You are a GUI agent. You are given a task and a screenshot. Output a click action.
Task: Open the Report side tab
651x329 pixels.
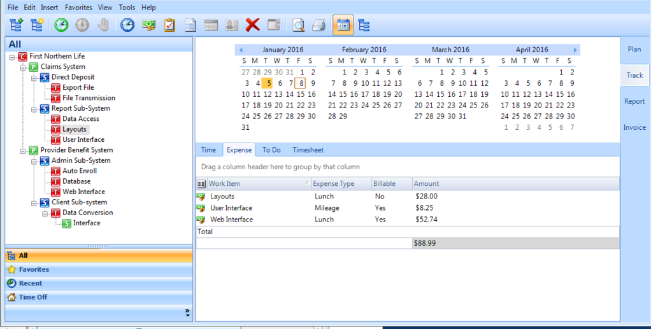[634, 101]
